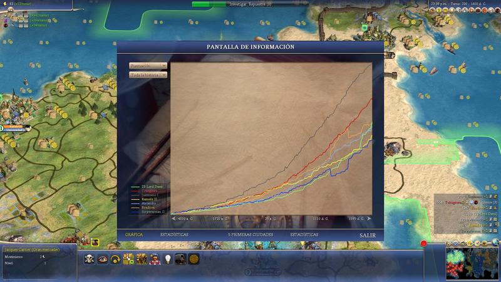This screenshot has height=282, width=501.
Task: Click Alejandro in the scoreboard list
Action: point(477,219)
